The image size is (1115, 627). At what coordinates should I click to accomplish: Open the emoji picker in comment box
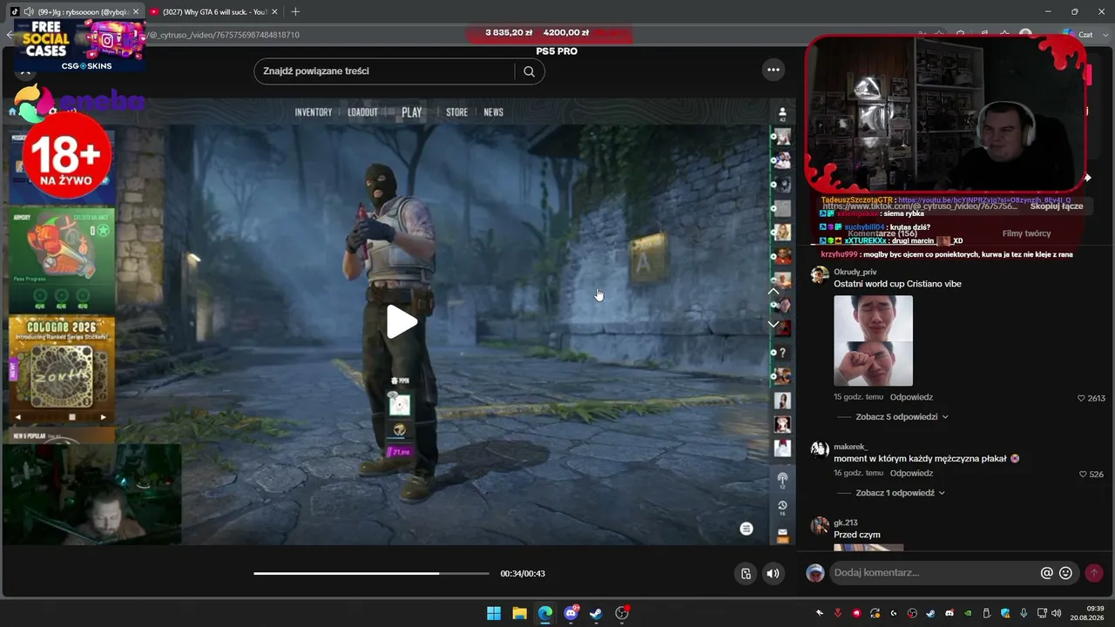click(x=1065, y=573)
